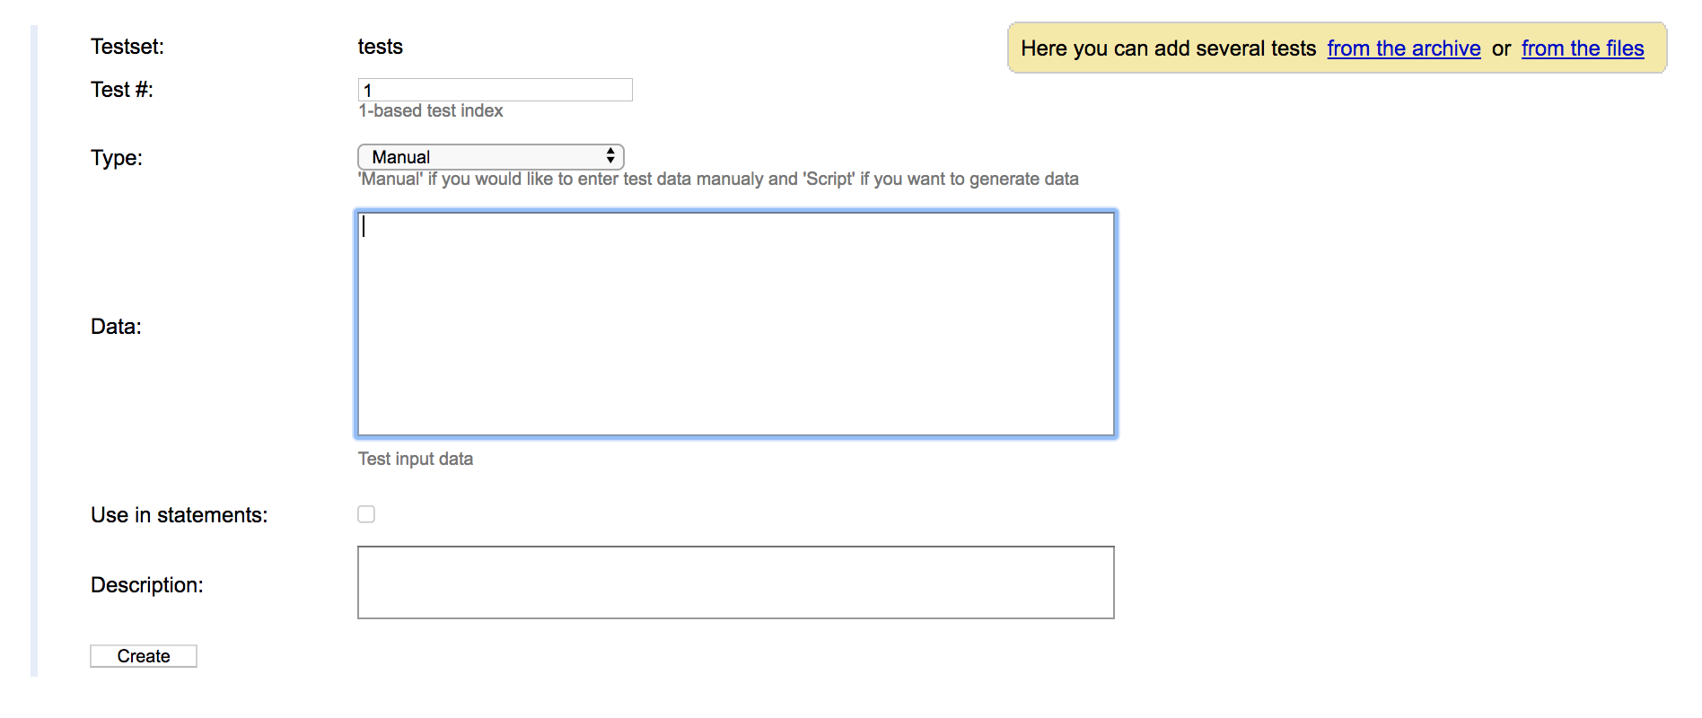This screenshot has height=718, width=1702.
Task: Open the 'from the archive' link
Action: [1404, 48]
